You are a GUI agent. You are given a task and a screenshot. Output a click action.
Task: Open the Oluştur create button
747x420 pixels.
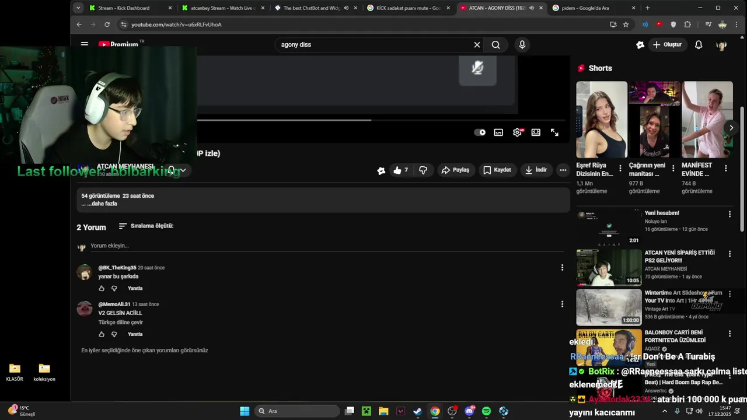667,44
